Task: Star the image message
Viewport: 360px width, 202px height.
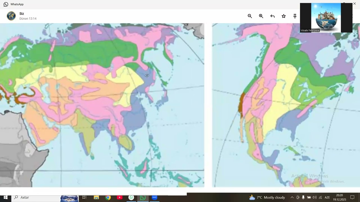Action: [283, 16]
